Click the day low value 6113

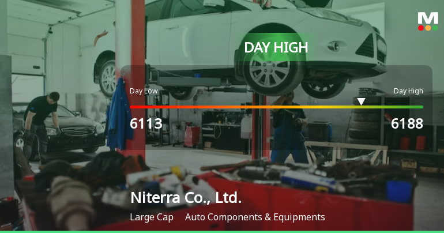point(146,124)
